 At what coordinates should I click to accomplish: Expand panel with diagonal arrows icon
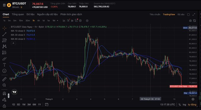point(194,15)
